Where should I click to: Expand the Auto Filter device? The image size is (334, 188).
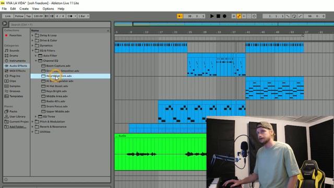point(36,56)
